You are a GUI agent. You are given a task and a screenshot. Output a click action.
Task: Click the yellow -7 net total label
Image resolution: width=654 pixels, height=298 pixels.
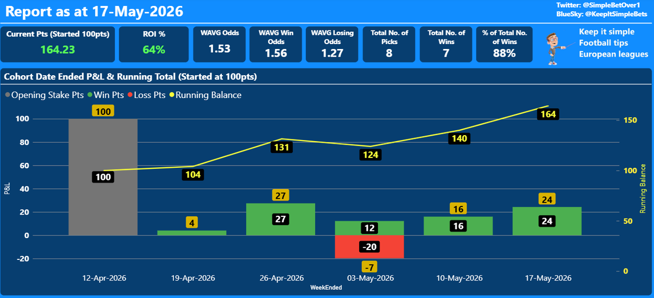pos(370,267)
